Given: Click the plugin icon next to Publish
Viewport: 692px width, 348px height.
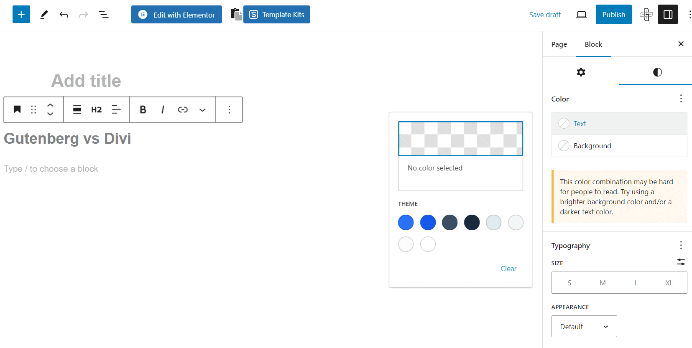Looking at the screenshot, I should coord(646,15).
